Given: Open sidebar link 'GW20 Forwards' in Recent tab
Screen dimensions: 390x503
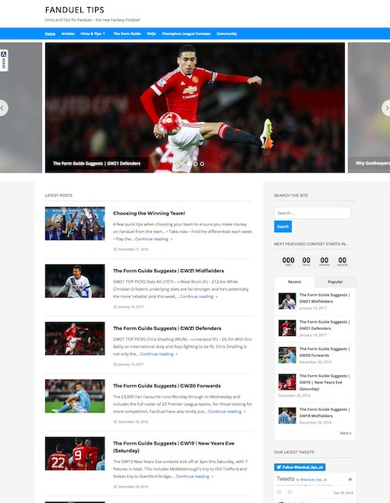Looking at the screenshot, I should click(x=324, y=352).
